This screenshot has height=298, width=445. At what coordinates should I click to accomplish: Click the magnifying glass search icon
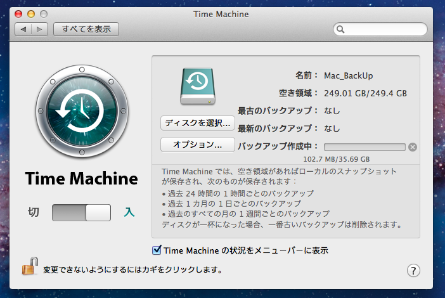pyautogui.click(x=340, y=29)
